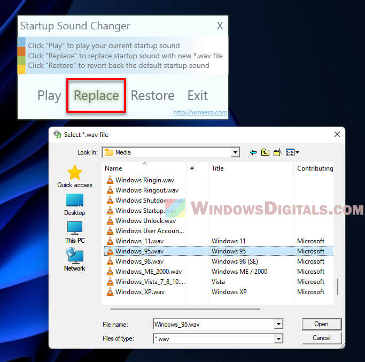Close the Select *.wav file dialog

[x=337, y=134]
